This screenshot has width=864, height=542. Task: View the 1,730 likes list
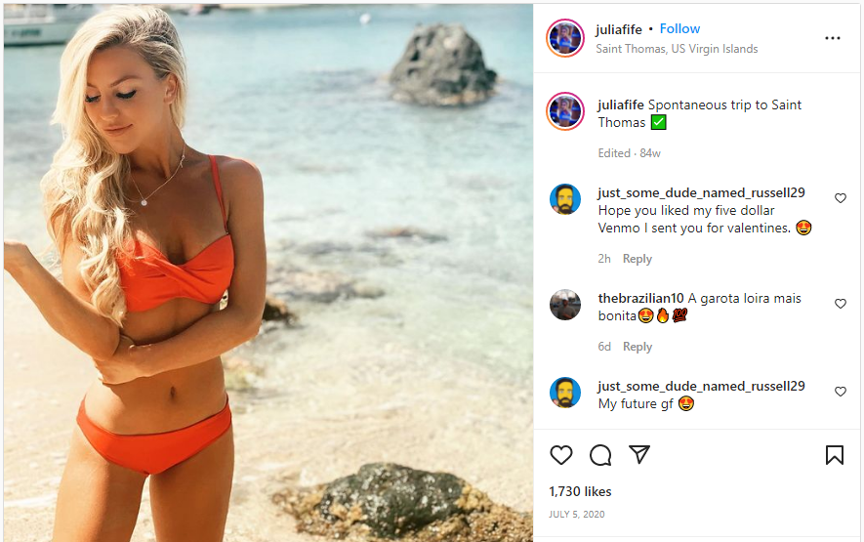580,491
